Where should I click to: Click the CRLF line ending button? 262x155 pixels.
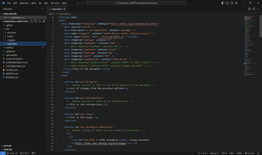point(232,153)
